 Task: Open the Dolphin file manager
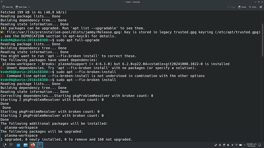[x=25, y=145]
